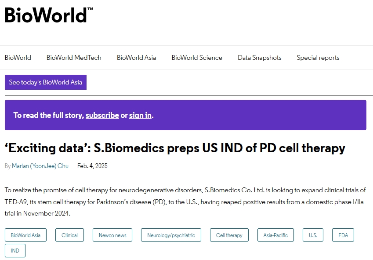Follow the subscribe link
Image resolution: width=373 pixels, height=260 pixels.
[102, 115]
